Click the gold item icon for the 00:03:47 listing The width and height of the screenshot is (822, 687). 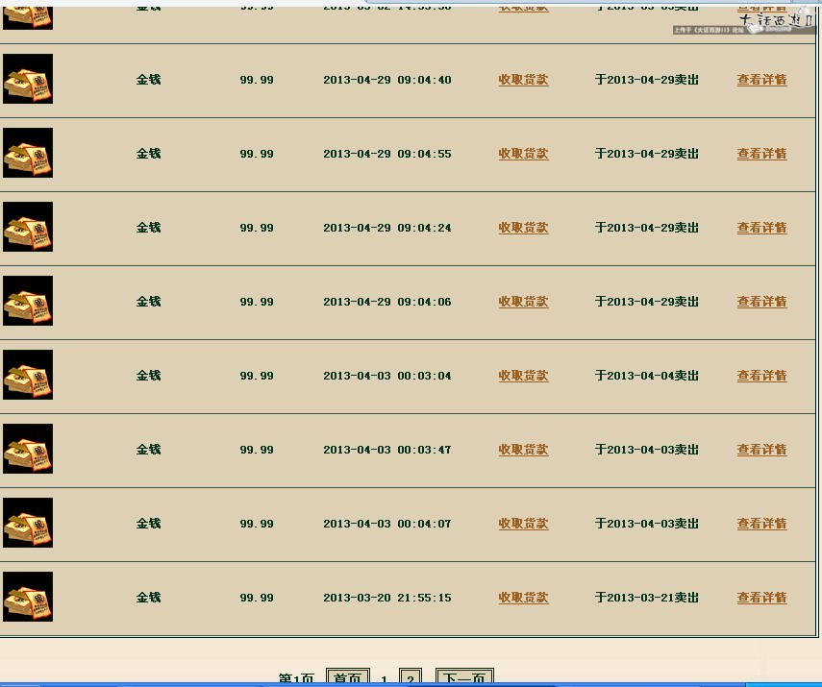28,449
